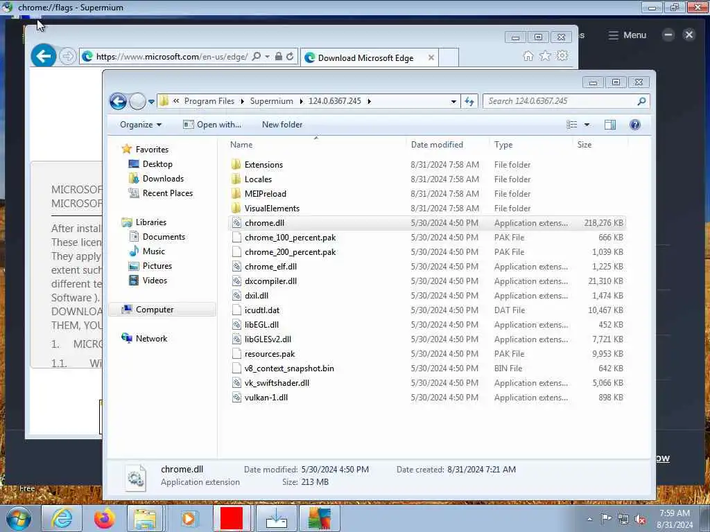The image size is (710, 532).
Task: Select icudtl.dat file
Action: pyautogui.click(x=261, y=310)
